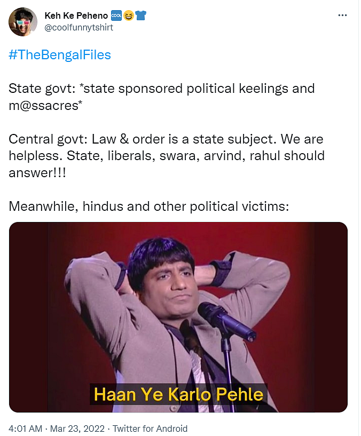
Task: Click the laughing face emoji
Action: point(128,15)
